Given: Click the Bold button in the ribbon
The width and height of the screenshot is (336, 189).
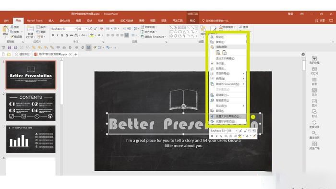Looking at the screenshot, I should pos(53,35).
